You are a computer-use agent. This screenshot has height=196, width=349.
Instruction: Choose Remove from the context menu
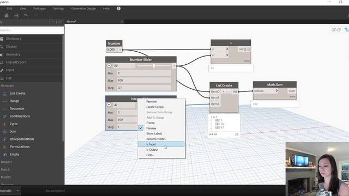[x=161, y=102]
